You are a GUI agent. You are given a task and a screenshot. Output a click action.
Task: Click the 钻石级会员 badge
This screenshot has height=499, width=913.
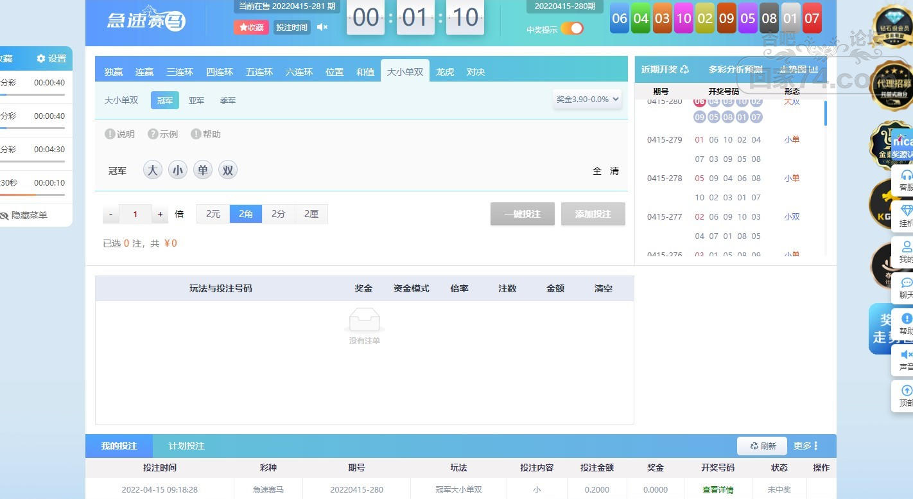coord(893,26)
